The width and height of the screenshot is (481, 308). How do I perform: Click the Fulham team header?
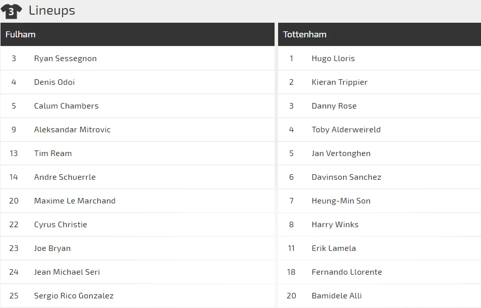[21, 34]
